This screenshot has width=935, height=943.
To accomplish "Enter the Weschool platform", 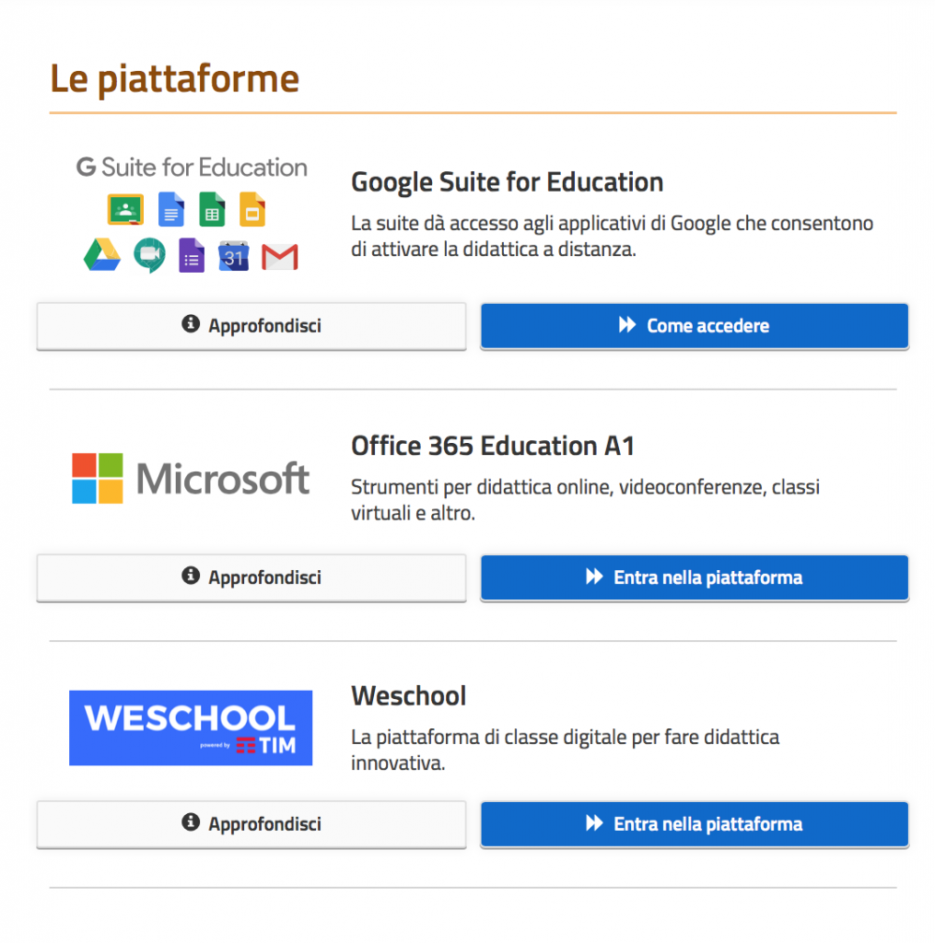I will tap(695, 824).
